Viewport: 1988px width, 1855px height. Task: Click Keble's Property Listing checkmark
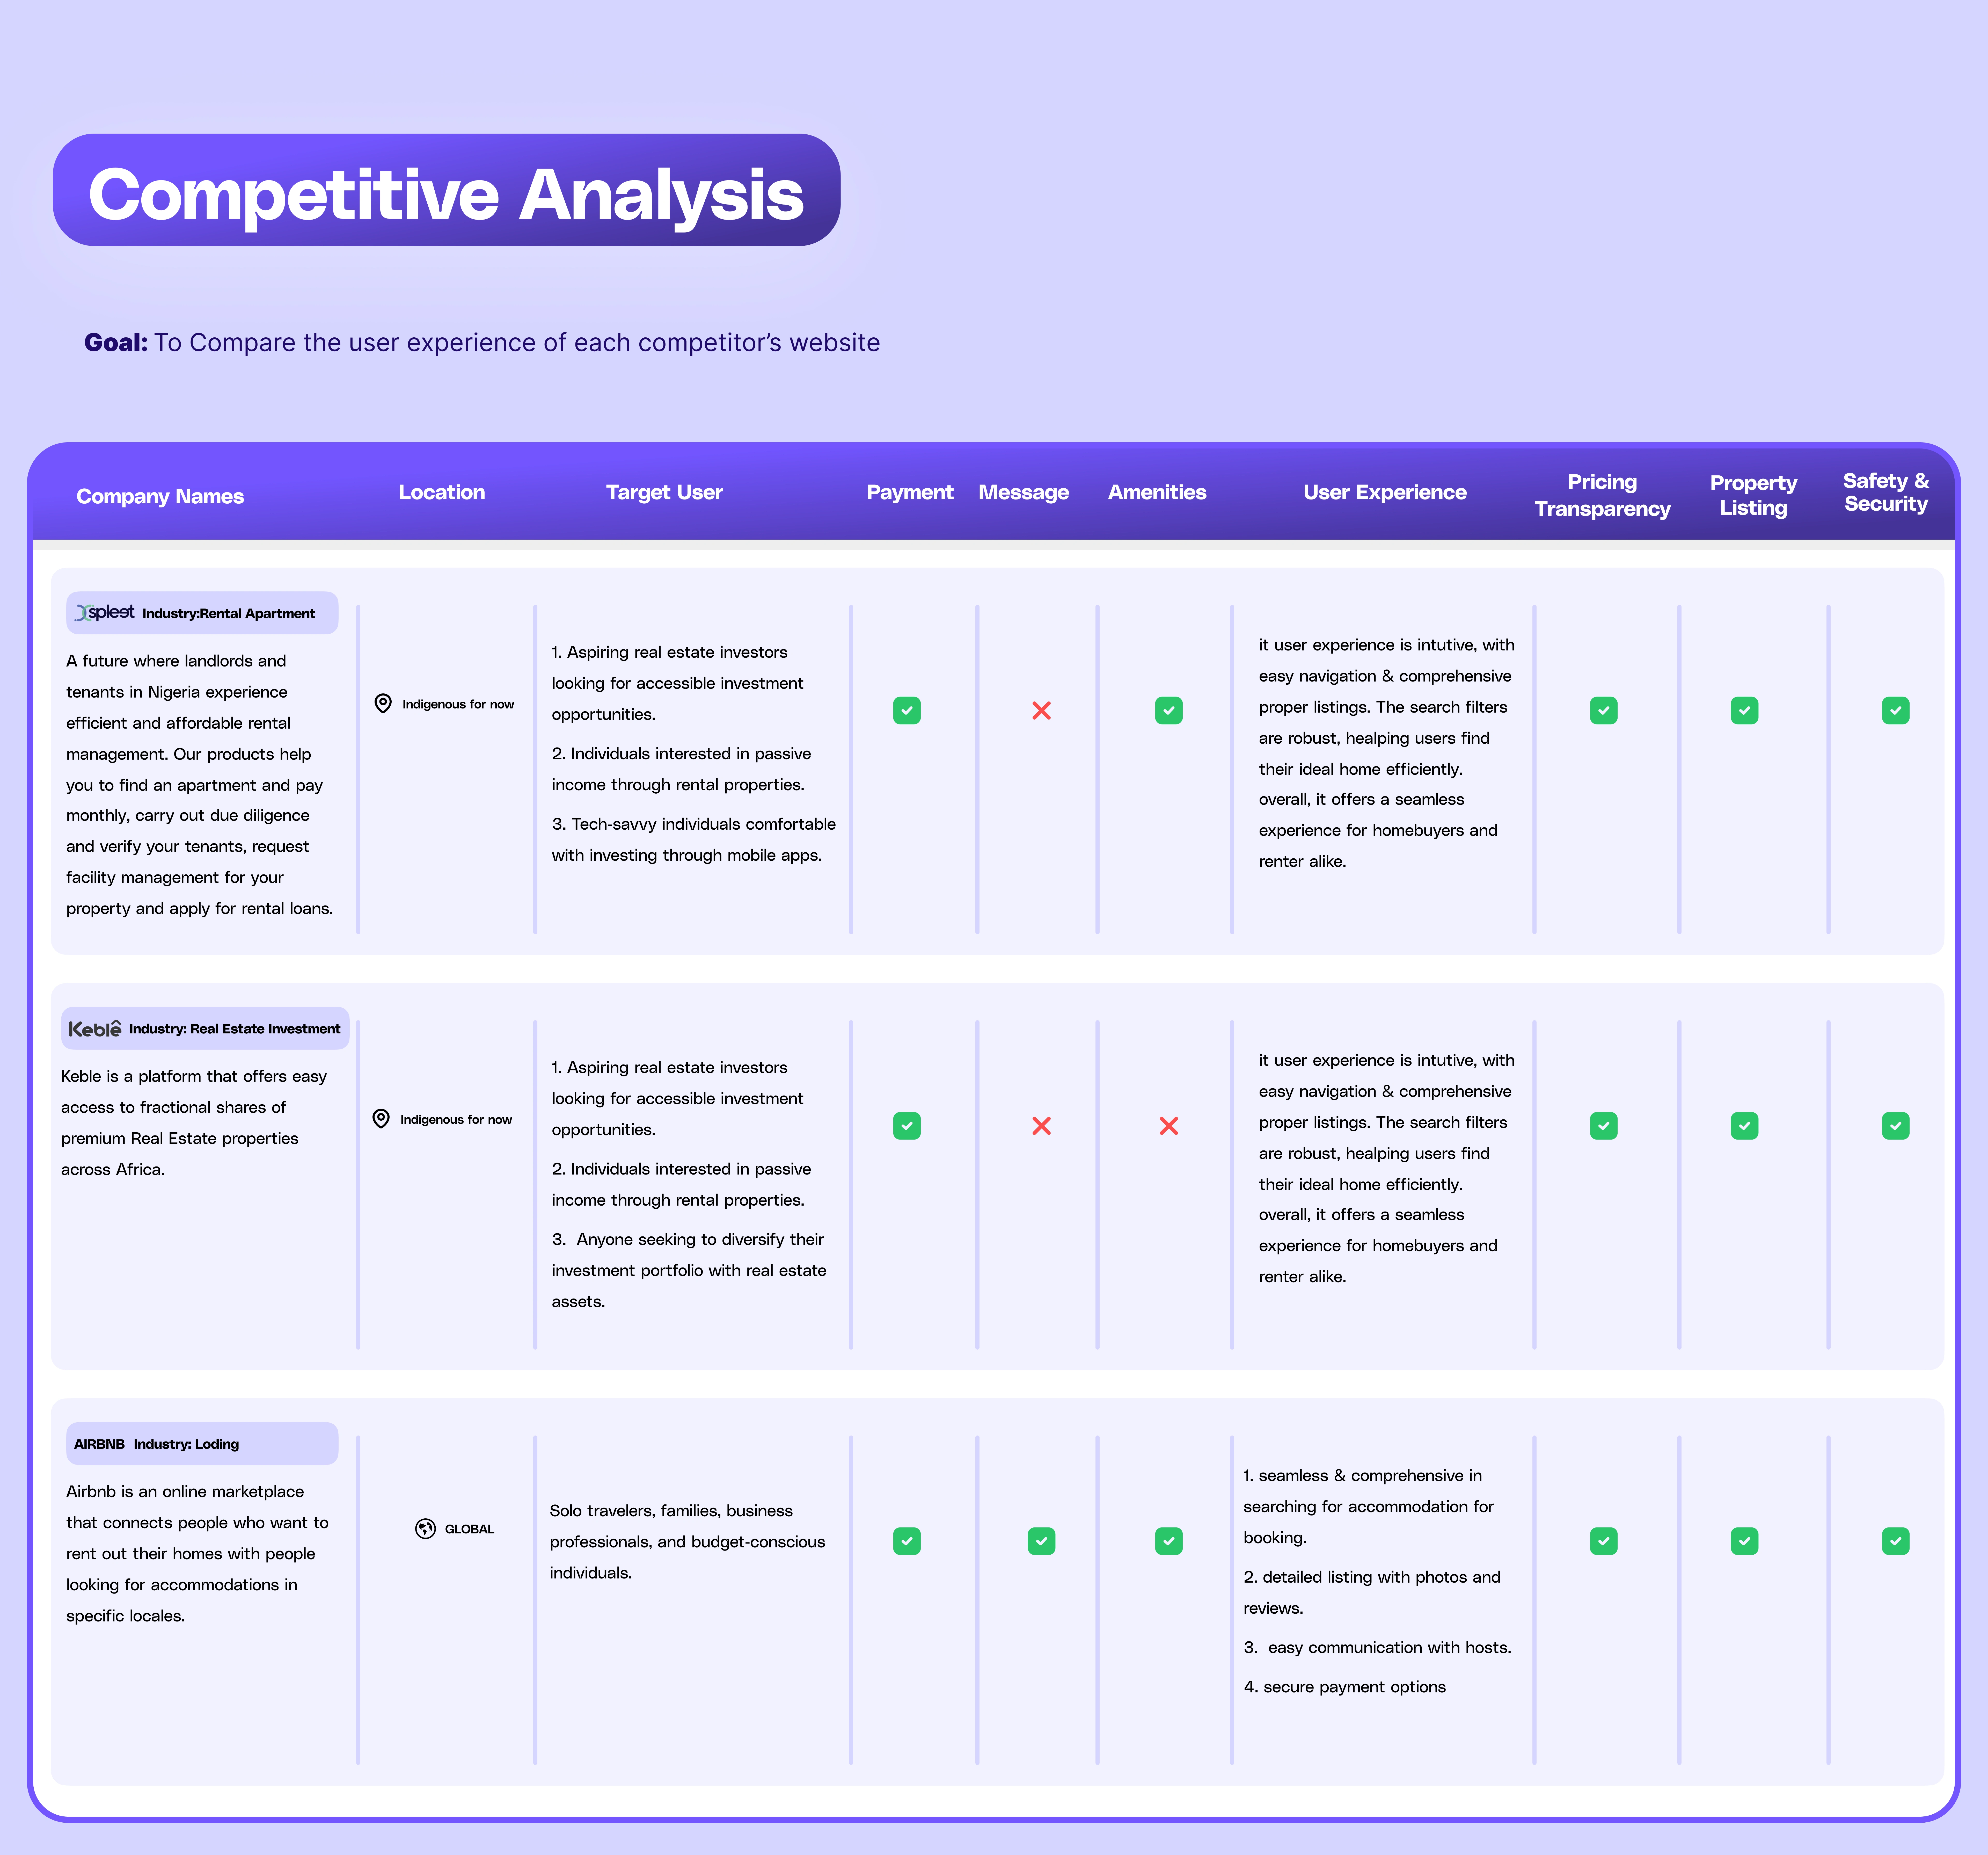tap(1744, 1126)
